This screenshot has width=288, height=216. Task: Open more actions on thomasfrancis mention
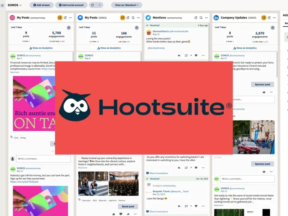coord(203,56)
